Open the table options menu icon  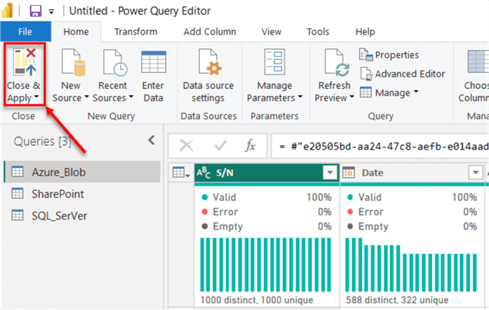[181, 173]
